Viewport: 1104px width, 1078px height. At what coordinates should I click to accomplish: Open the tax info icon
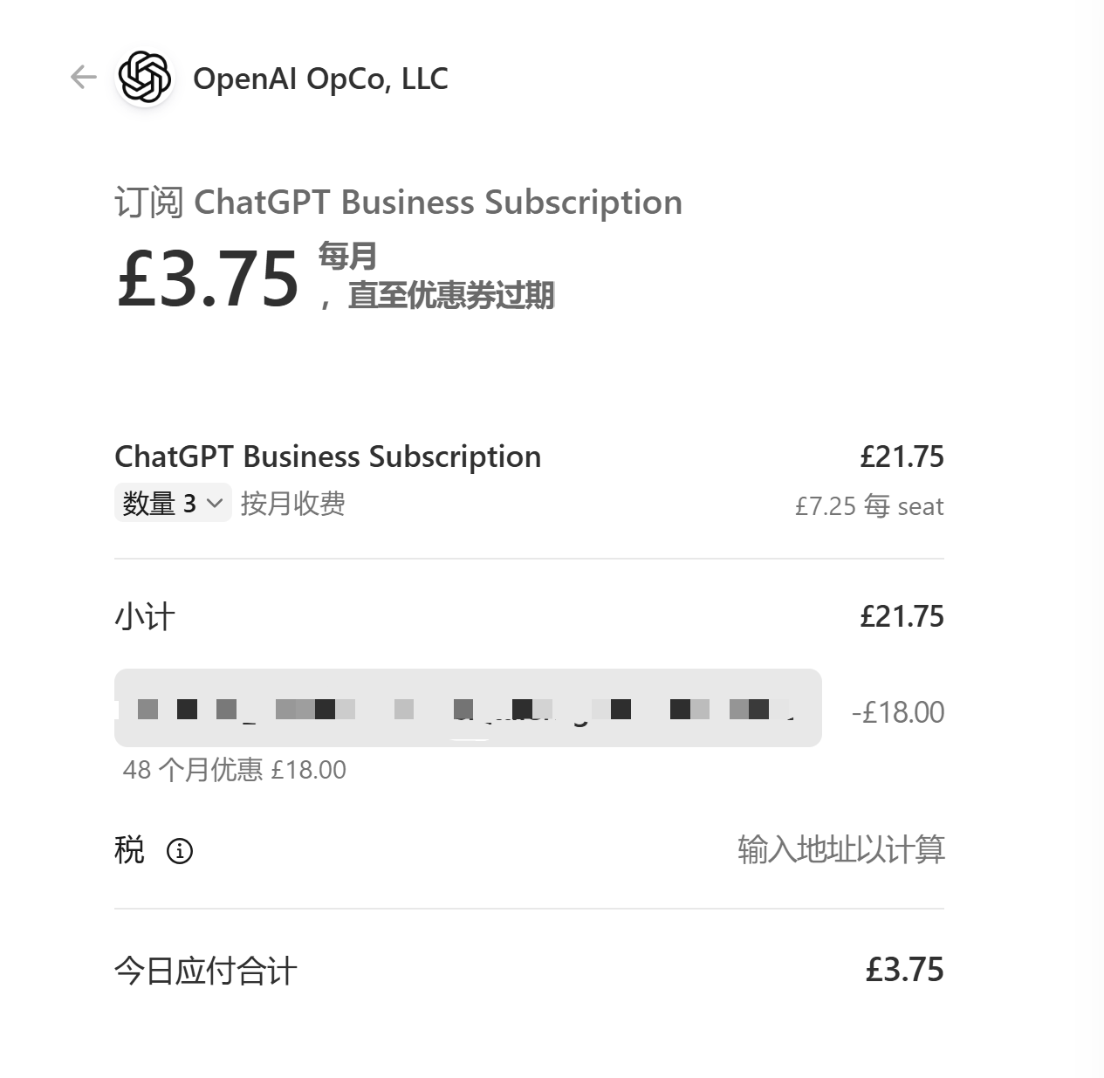180,851
